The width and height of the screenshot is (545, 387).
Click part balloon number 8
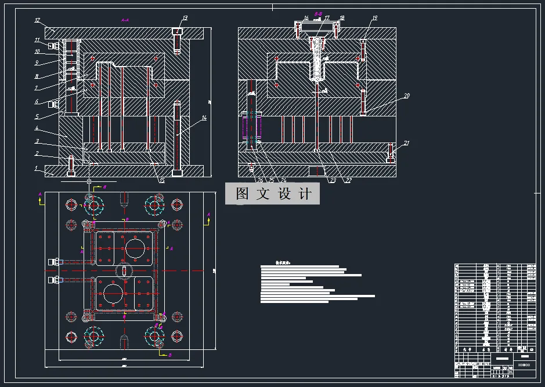click(37, 76)
